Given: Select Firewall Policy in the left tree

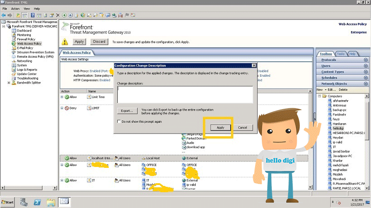Looking at the screenshot, I should [x=26, y=39].
